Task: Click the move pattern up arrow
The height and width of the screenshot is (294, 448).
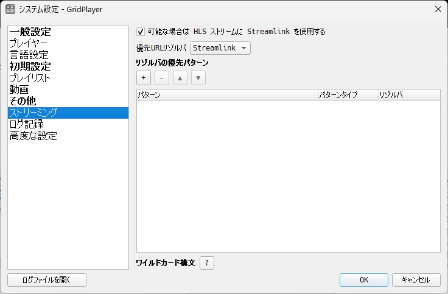Action: 180,78
